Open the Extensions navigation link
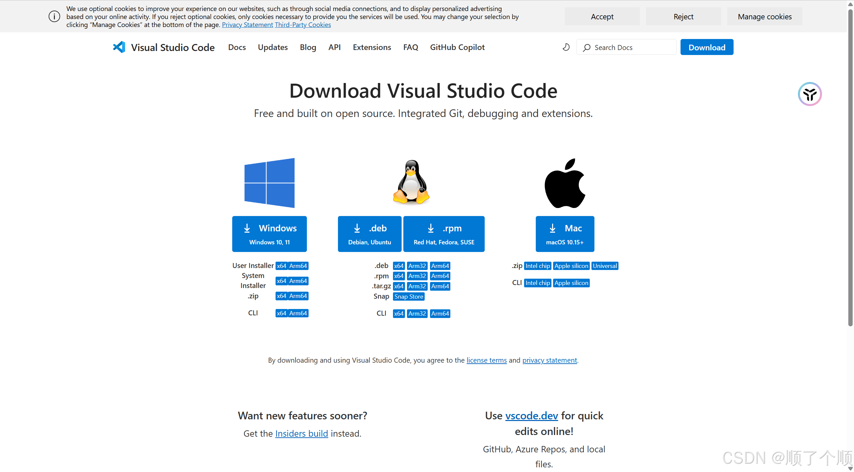Screen dimensions: 854x472 372,47
